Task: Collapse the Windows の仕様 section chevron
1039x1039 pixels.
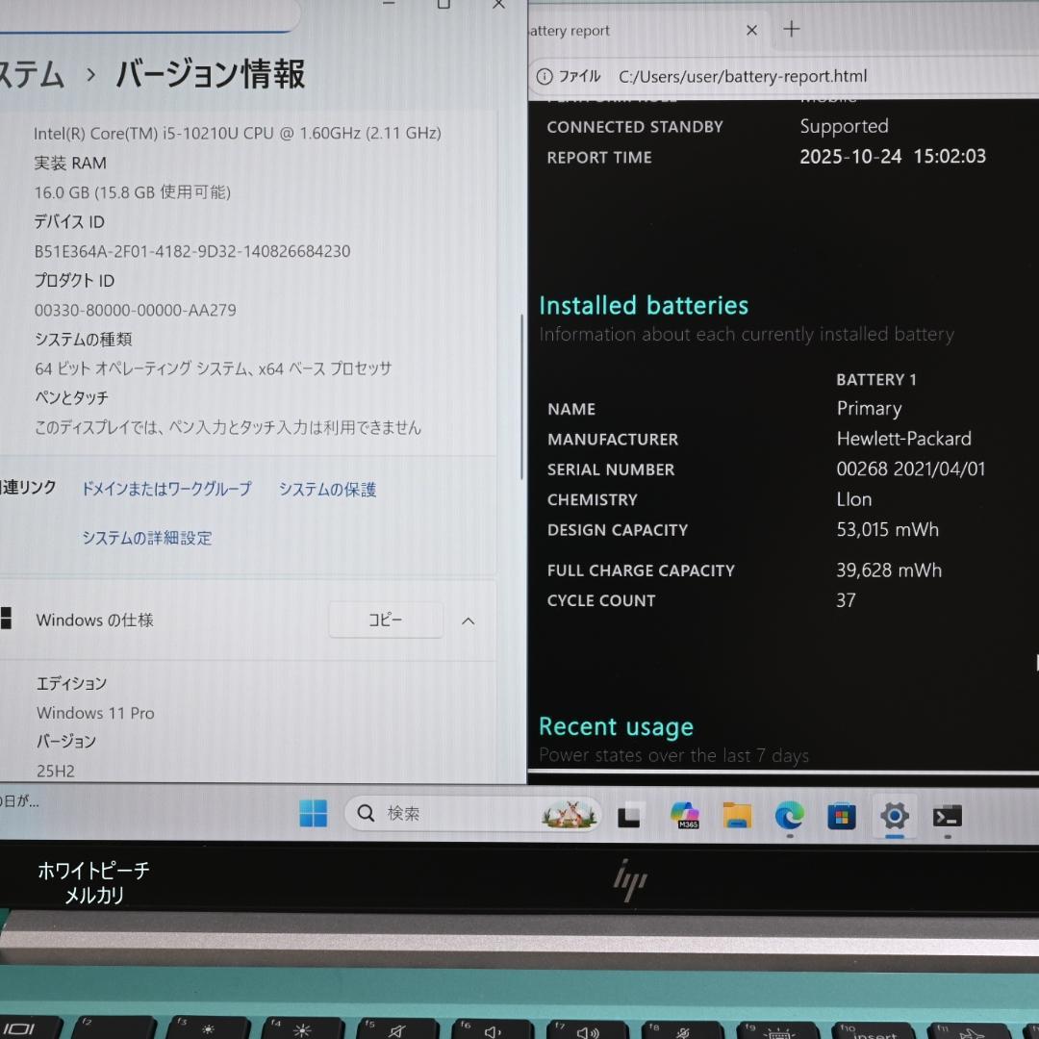Action: coord(469,621)
